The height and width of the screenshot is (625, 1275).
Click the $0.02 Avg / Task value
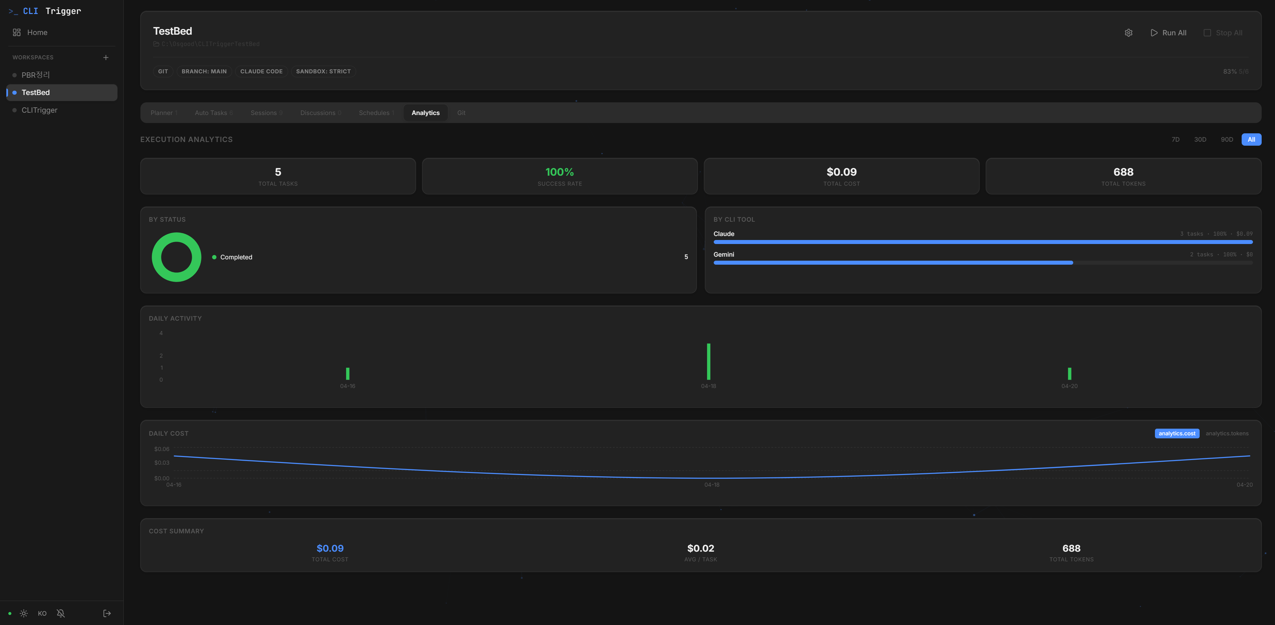tap(700, 548)
